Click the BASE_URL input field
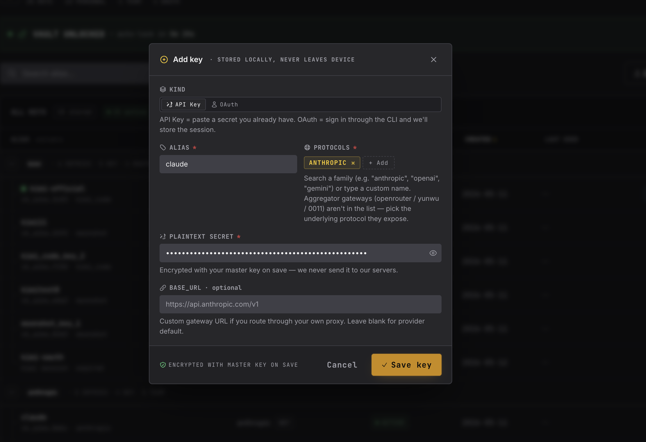The image size is (646, 442). tap(300, 304)
